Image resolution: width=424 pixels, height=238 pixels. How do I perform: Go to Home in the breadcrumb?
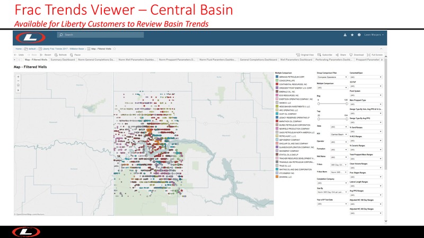tap(19, 49)
